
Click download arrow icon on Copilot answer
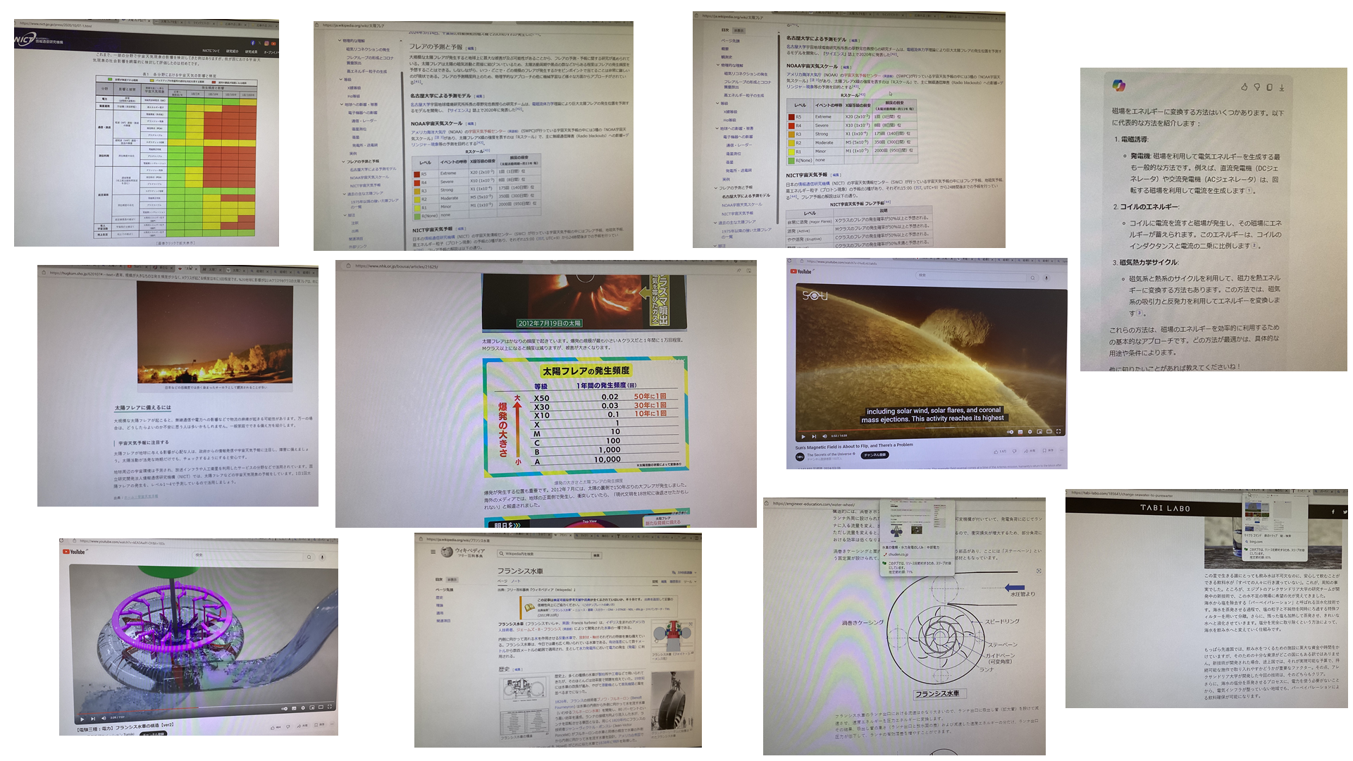point(1282,87)
